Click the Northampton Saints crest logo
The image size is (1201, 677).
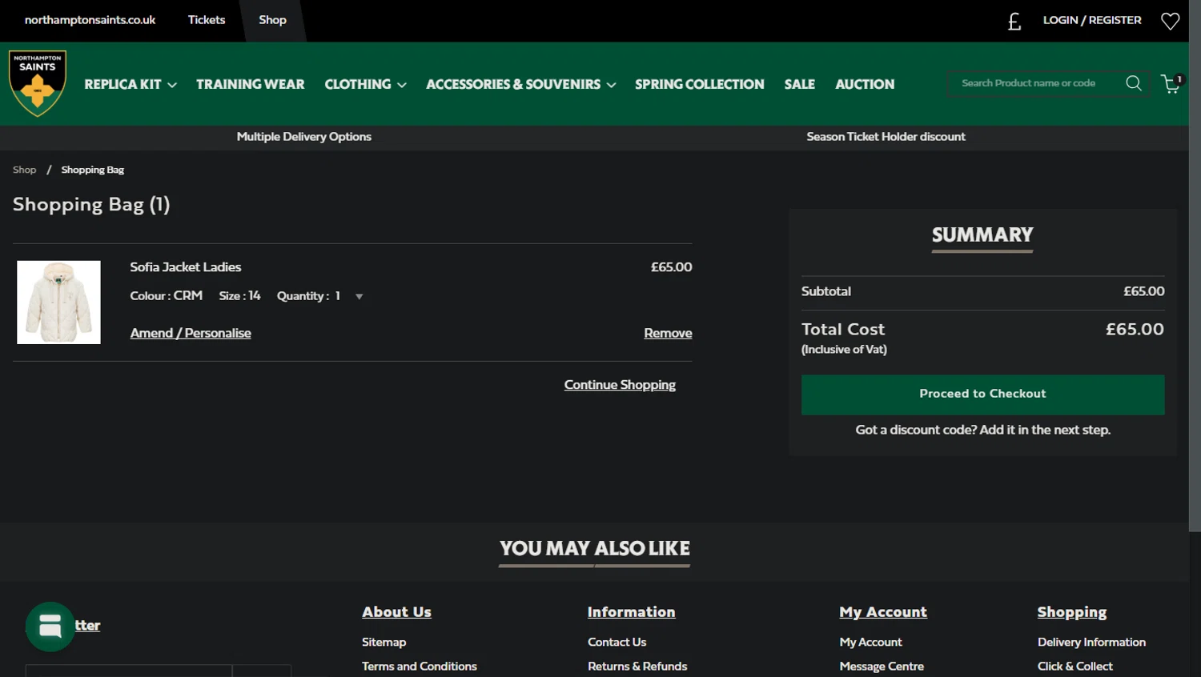(x=38, y=83)
